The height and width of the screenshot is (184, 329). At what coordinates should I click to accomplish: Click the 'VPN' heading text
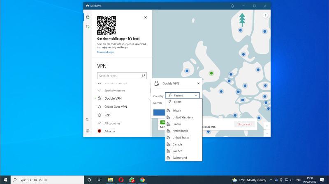(102, 66)
